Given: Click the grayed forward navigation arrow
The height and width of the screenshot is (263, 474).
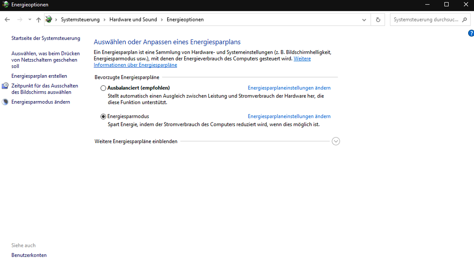Looking at the screenshot, I should click(19, 20).
